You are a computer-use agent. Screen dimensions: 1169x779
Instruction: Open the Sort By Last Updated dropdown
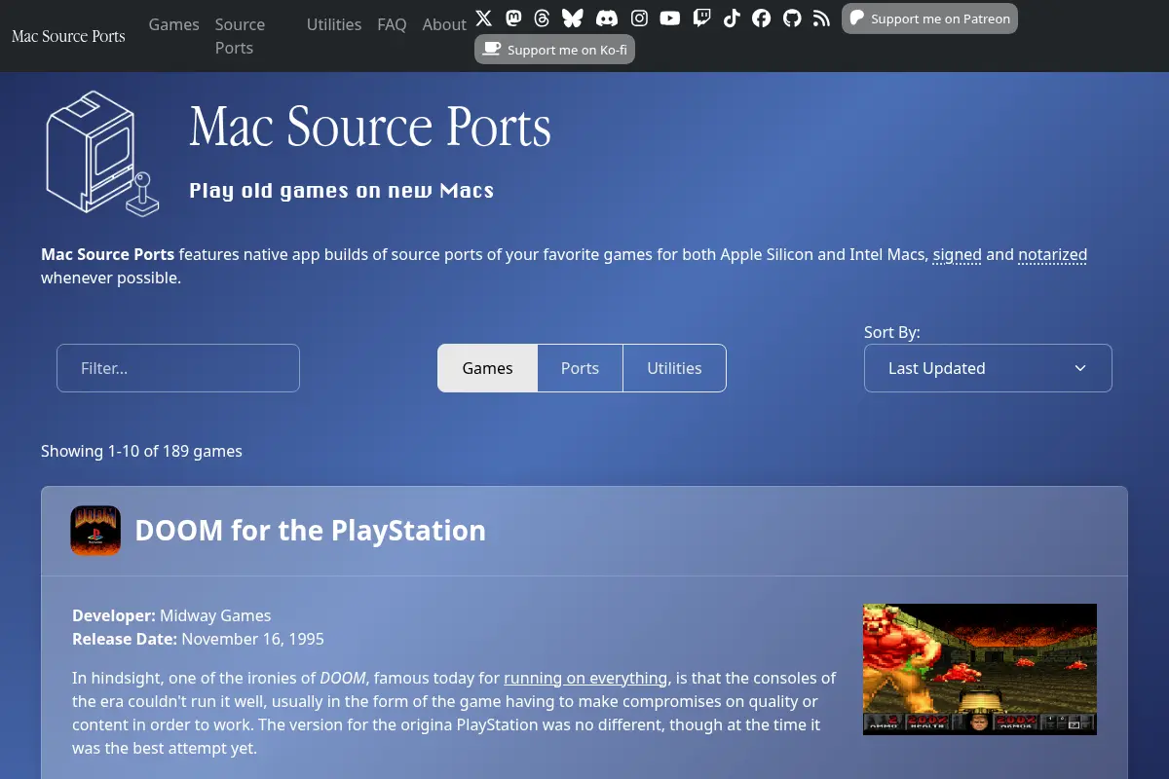[988, 368]
